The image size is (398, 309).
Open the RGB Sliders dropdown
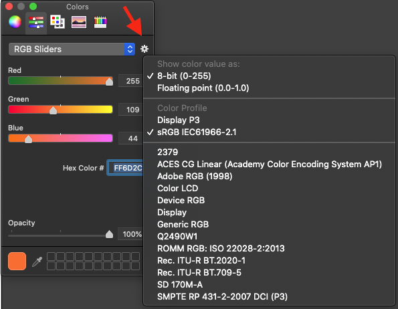(x=72, y=49)
